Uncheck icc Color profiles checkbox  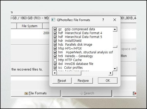(x=55, y=68)
